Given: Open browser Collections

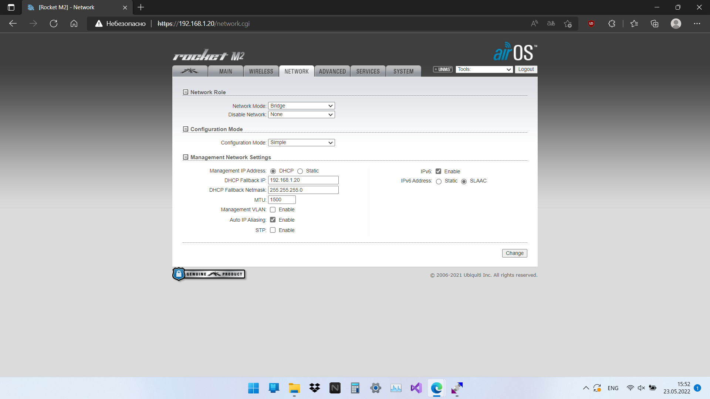Looking at the screenshot, I should [655, 24].
